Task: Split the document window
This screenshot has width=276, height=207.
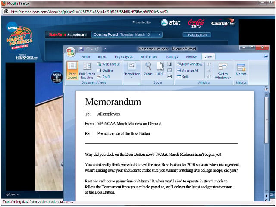Action: [183, 77]
